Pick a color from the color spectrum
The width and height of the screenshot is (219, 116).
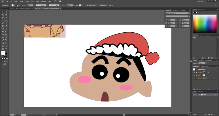point(205,24)
